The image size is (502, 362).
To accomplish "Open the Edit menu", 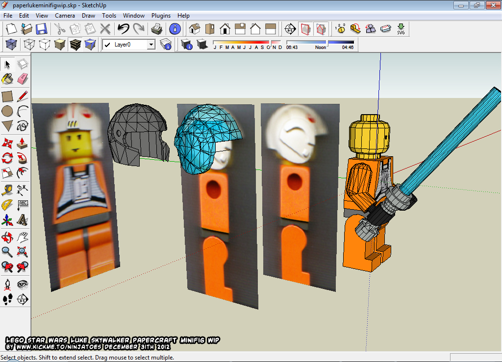I will point(24,15).
